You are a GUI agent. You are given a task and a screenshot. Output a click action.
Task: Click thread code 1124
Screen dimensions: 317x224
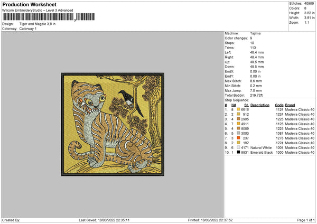tap(279, 109)
